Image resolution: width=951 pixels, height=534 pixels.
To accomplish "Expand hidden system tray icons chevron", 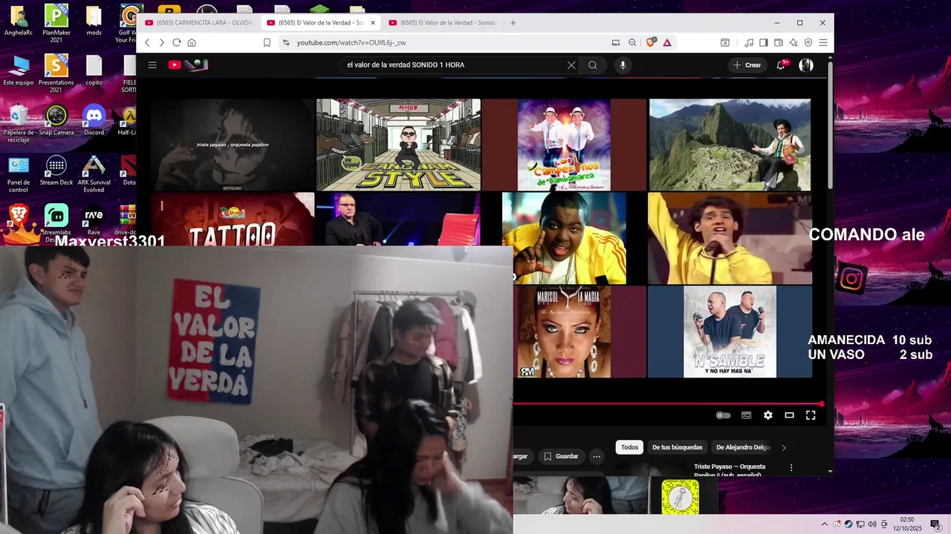I will coord(824,524).
